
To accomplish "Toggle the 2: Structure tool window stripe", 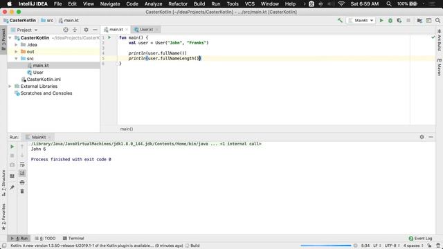I will point(3,183).
